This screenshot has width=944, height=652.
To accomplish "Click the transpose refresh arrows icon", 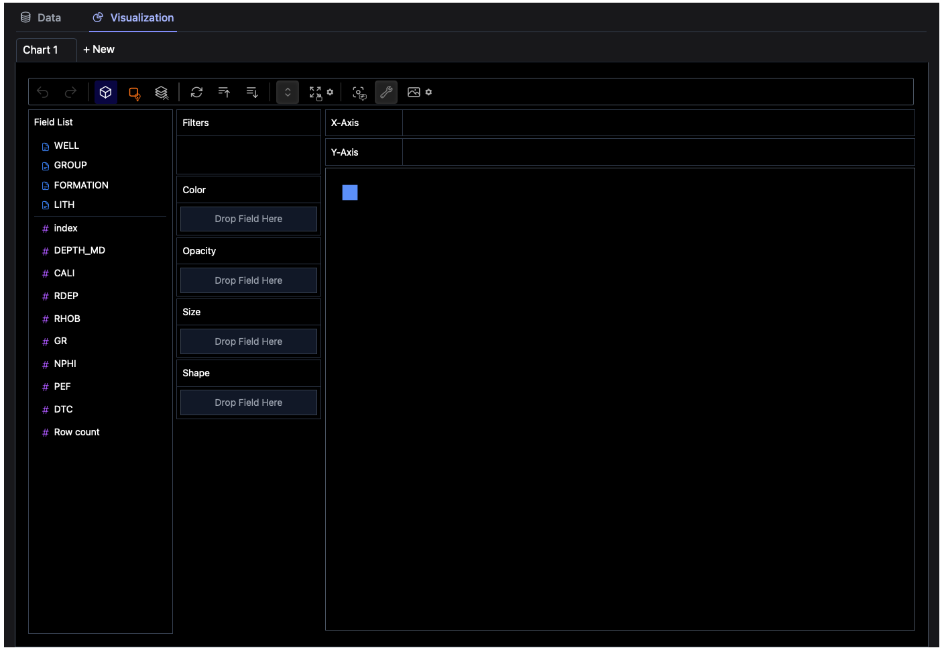I will 196,93.
